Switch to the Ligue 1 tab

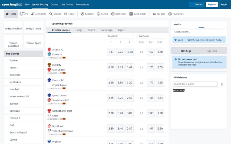click(x=122, y=30)
